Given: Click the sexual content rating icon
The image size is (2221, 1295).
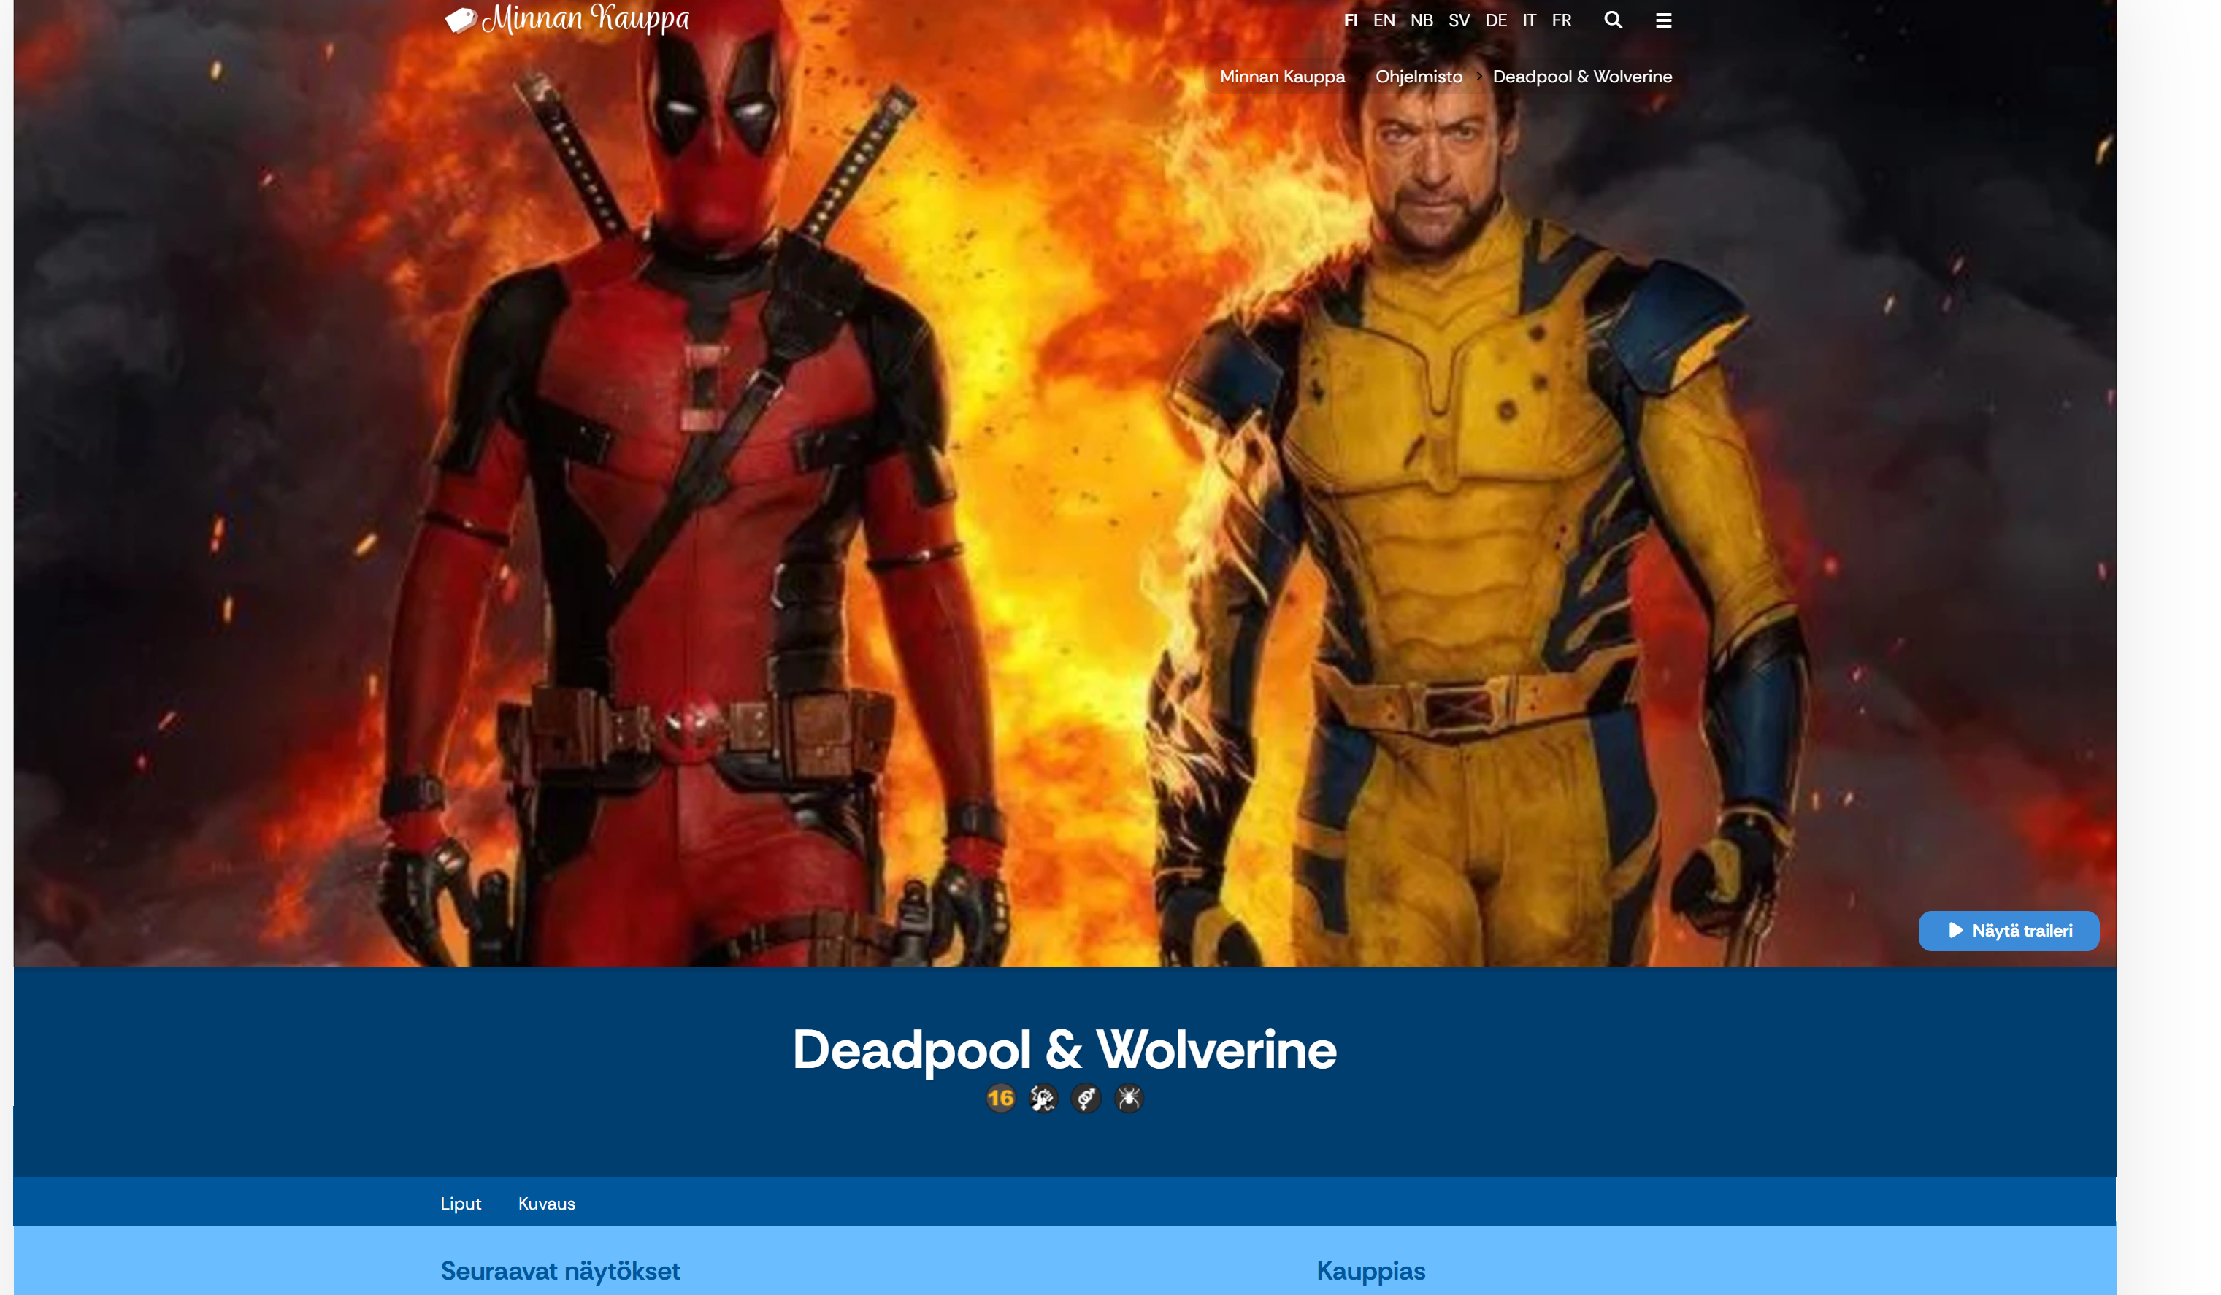Looking at the screenshot, I should (1086, 1099).
